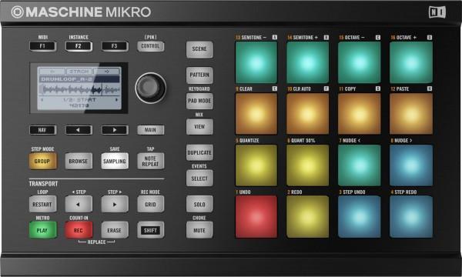The image size is (462, 277).
Task: Tap orange pad 11 Copy
Action: 359,114
